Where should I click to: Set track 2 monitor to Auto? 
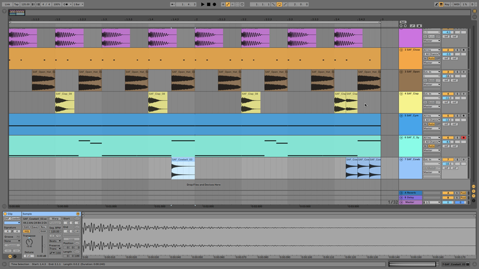pos(431,58)
